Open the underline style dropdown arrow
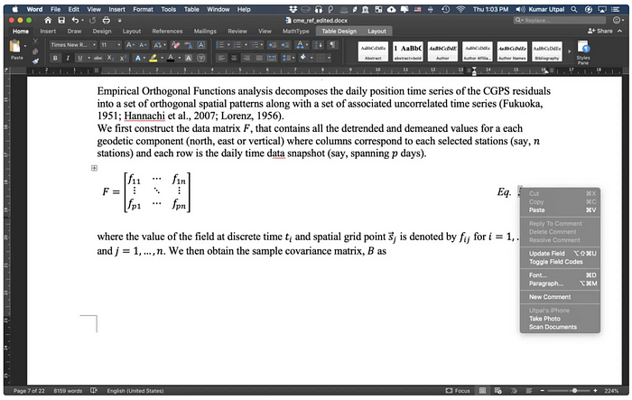This screenshot has height=400, width=632. coord(88,58)
